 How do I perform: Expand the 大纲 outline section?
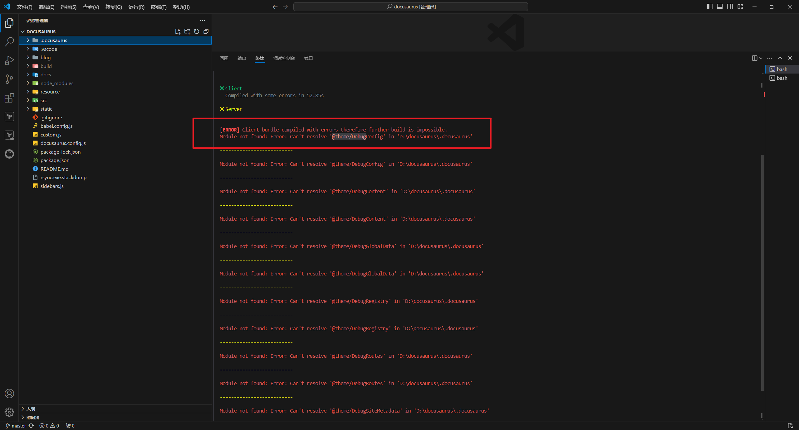point(115,409)
